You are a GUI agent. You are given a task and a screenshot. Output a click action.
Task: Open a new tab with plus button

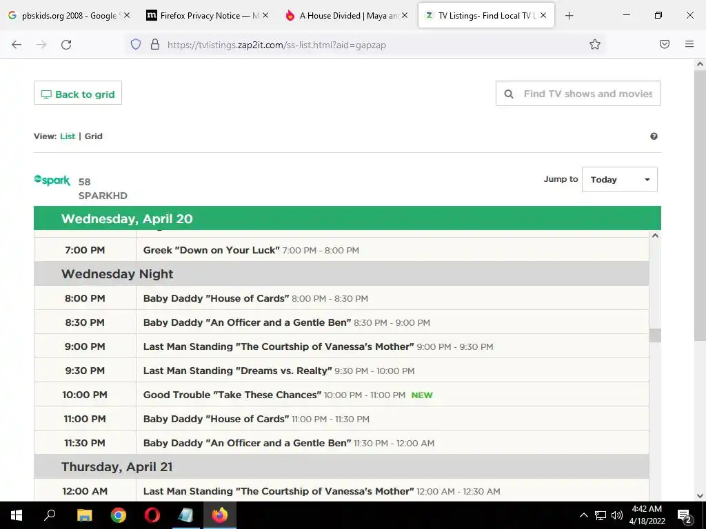pos(569,16)
